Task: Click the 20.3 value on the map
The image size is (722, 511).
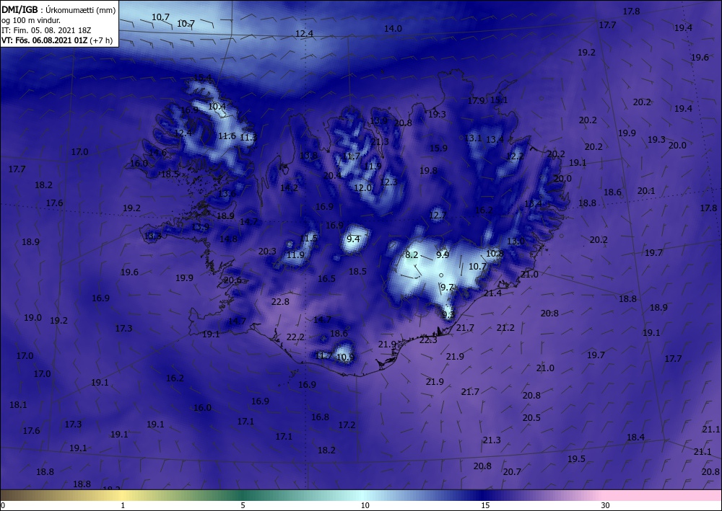Action: point(267,252)
